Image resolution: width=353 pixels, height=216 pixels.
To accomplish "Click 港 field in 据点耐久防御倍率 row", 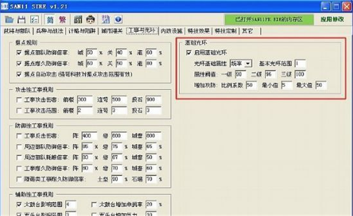I will 151,64.
